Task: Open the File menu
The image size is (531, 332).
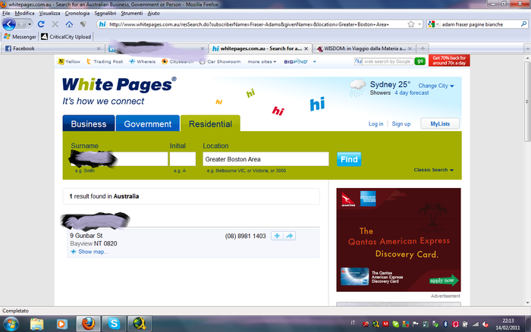Action: point(6,13)
